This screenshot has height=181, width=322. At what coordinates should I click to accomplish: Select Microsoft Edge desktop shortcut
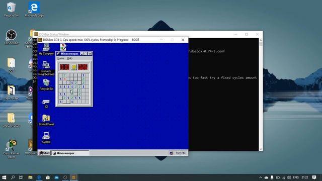click(34, 10)
